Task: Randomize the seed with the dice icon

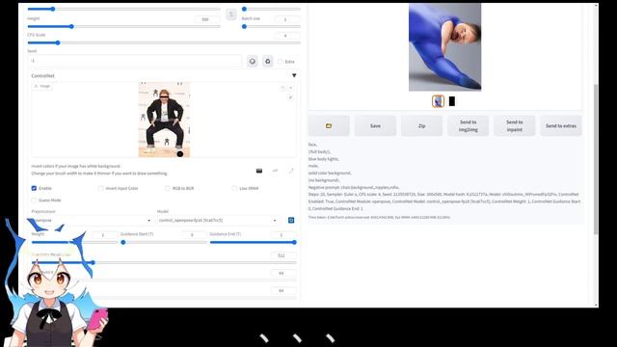Action: click(253, 62)
